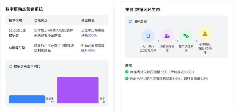The width and height of the screenshot is (234, 111).
Task: Click the refresh icon beside 闭环流程
Action: point(130,21)
